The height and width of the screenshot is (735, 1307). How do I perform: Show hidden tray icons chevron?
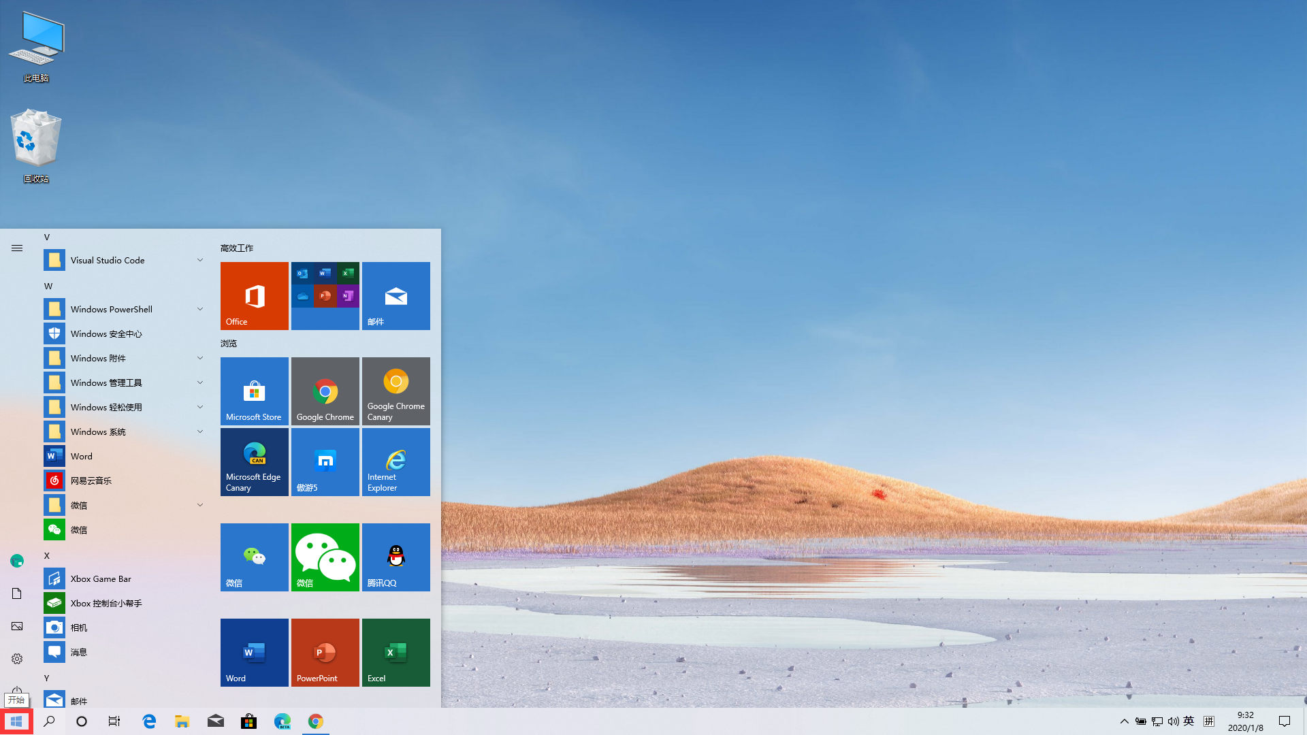1125,721
